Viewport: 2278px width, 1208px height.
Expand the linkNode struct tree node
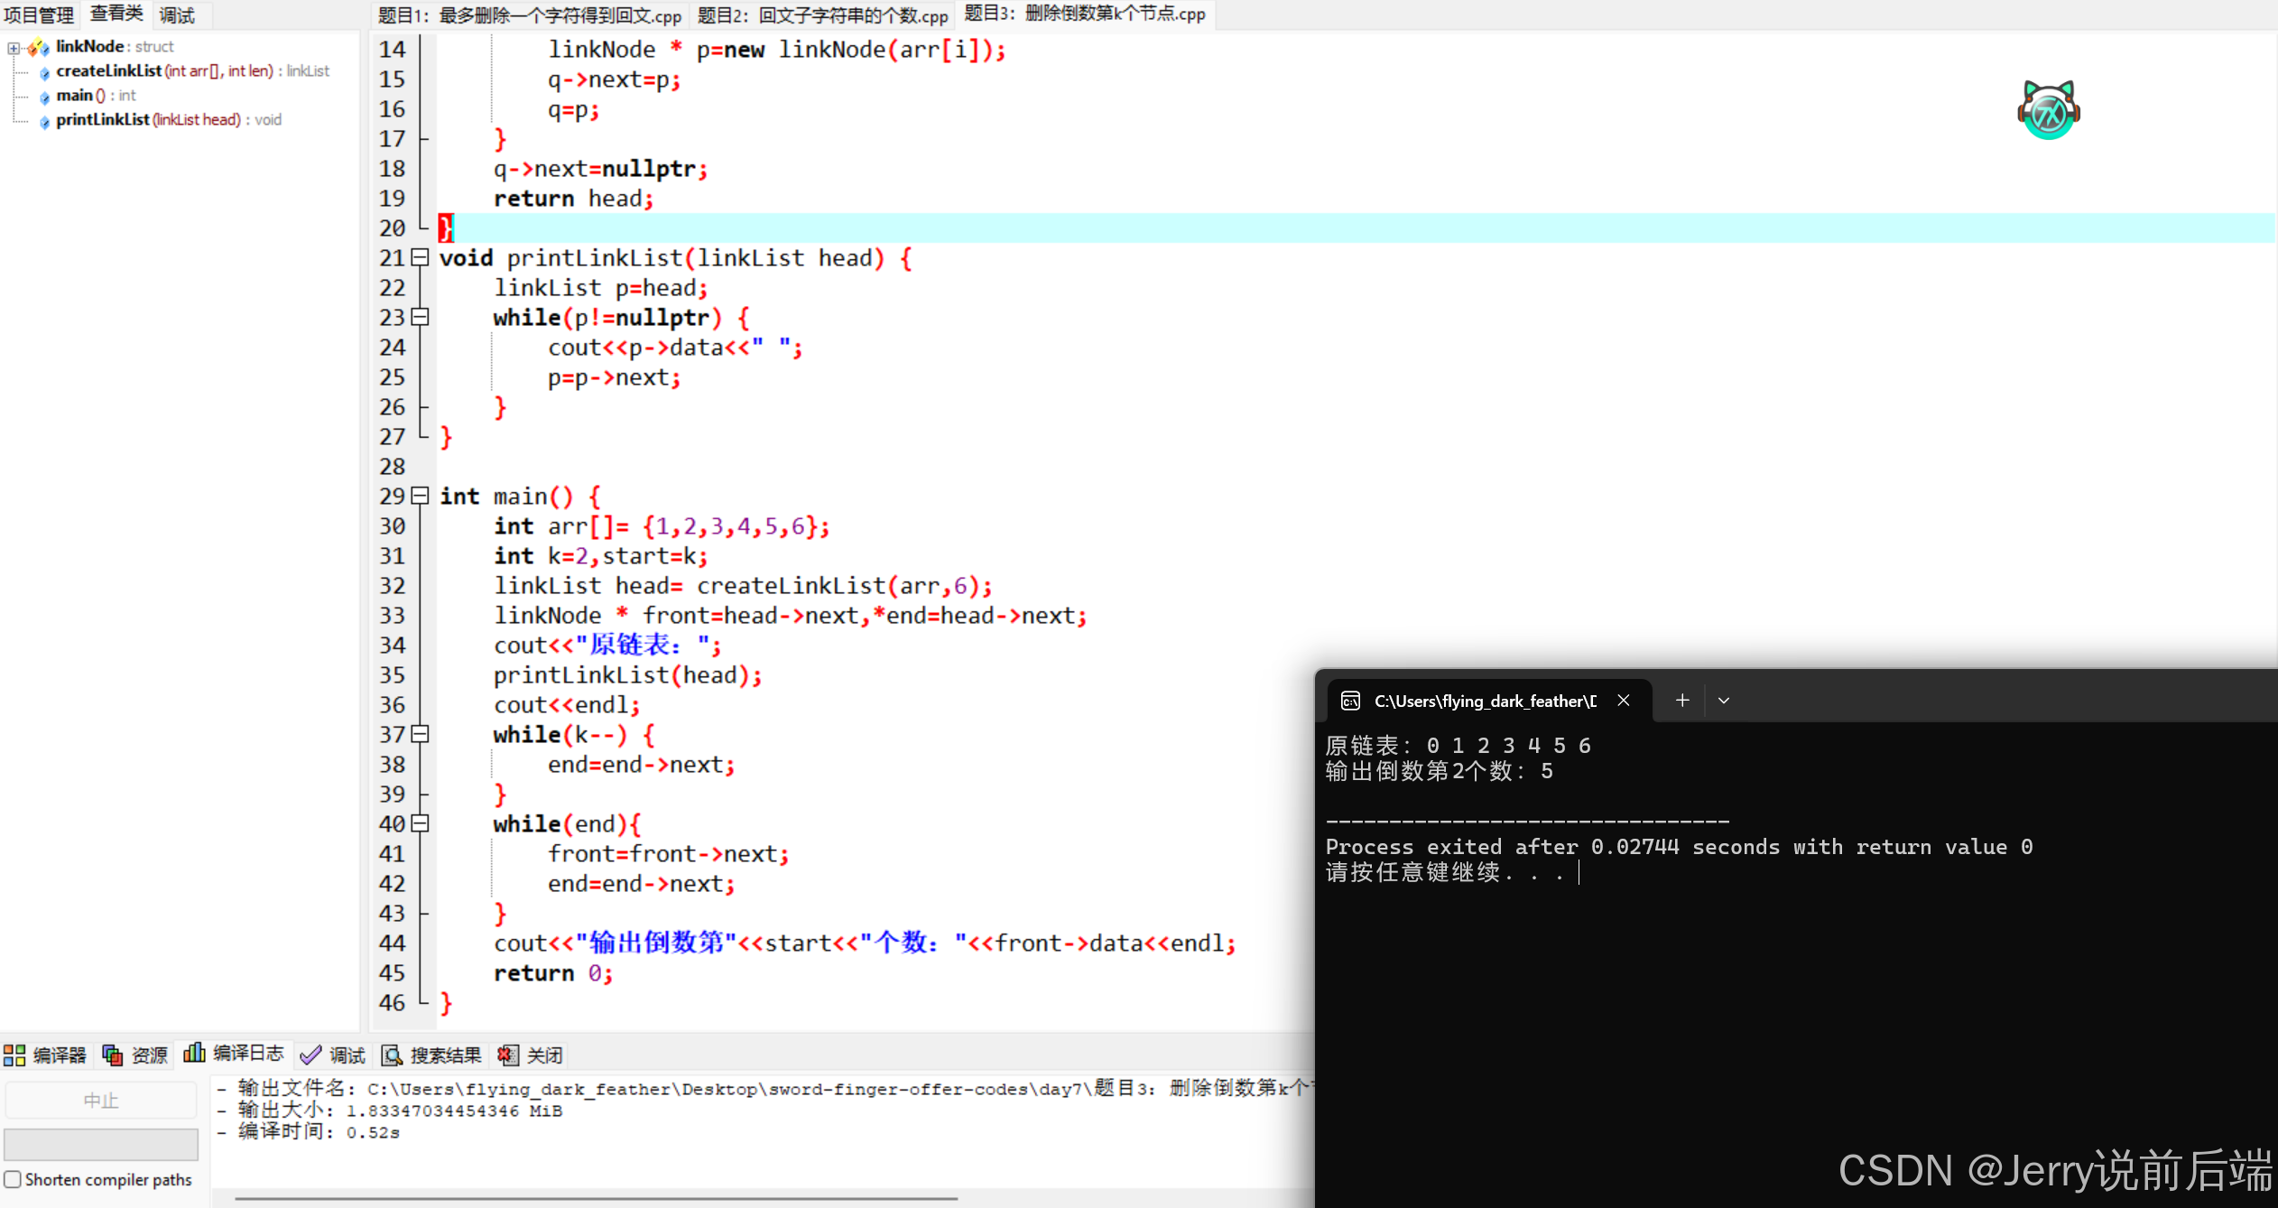tap(14, 47)
